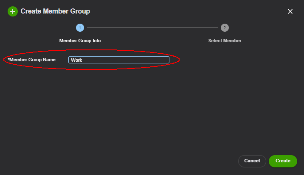Open the Member Group Info step label
Screen dimensions: 304x175
80,41
